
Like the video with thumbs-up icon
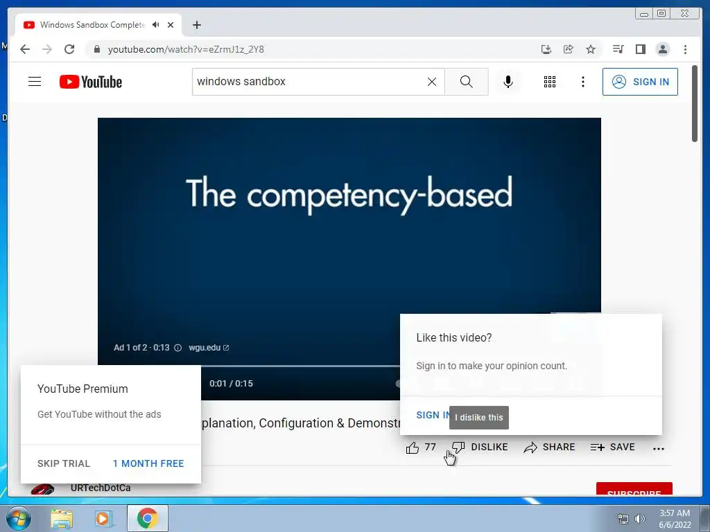coord(412,448)
